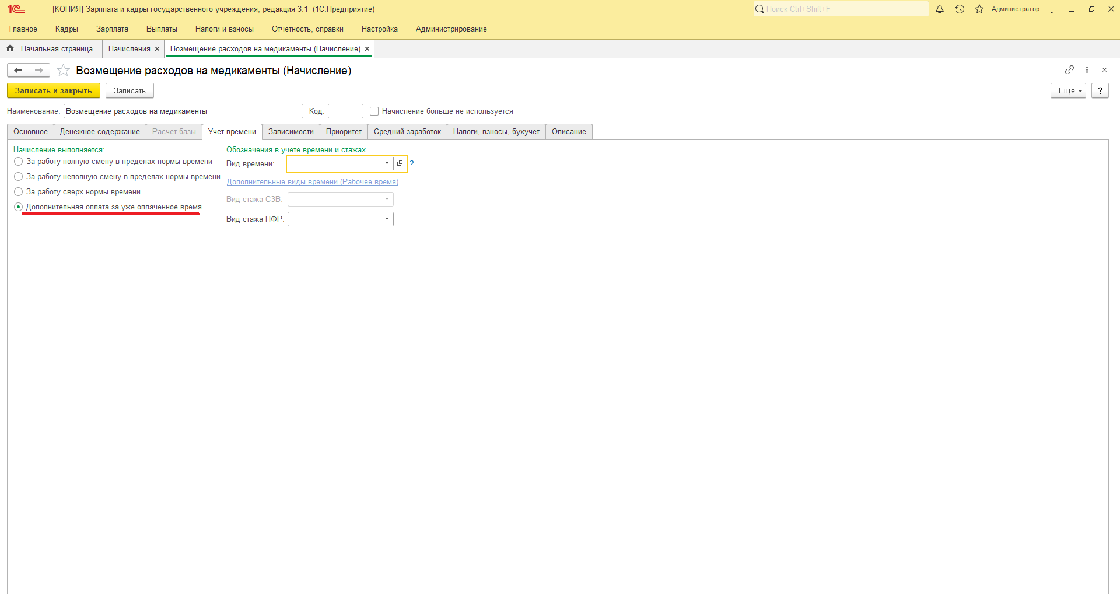Open history clock icon

click(x=960, y=9)
